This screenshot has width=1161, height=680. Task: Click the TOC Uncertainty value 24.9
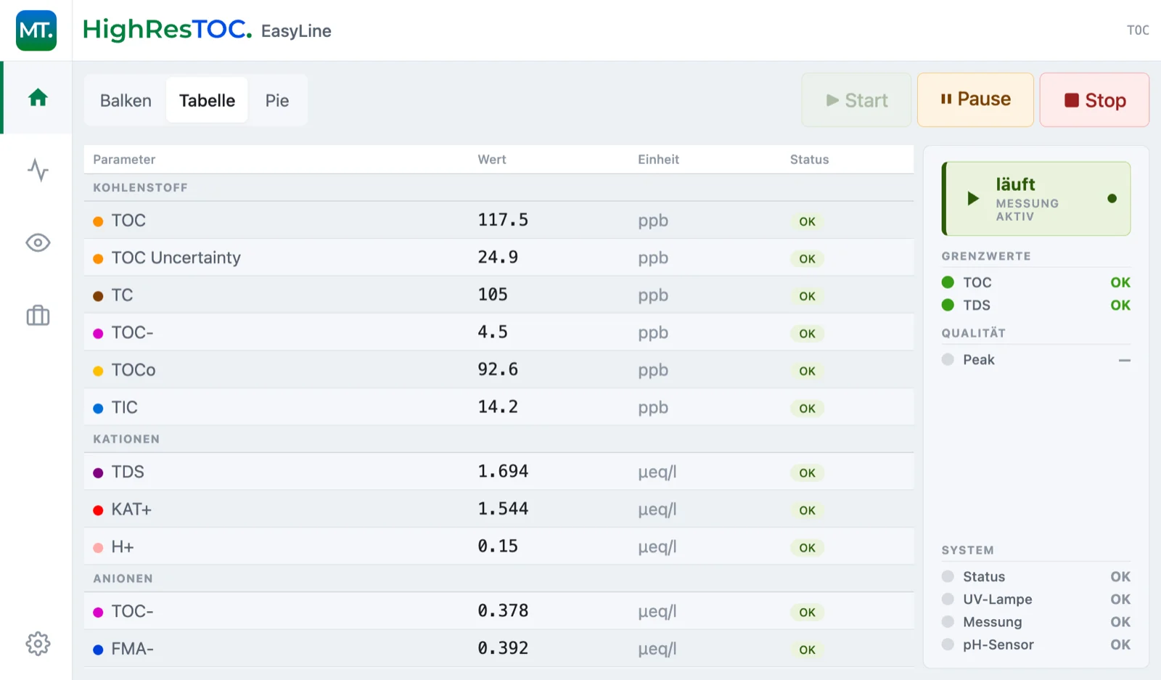tap(498, 257)
